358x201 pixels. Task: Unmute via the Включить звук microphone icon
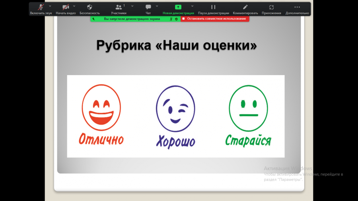click(x=41, y=8)
